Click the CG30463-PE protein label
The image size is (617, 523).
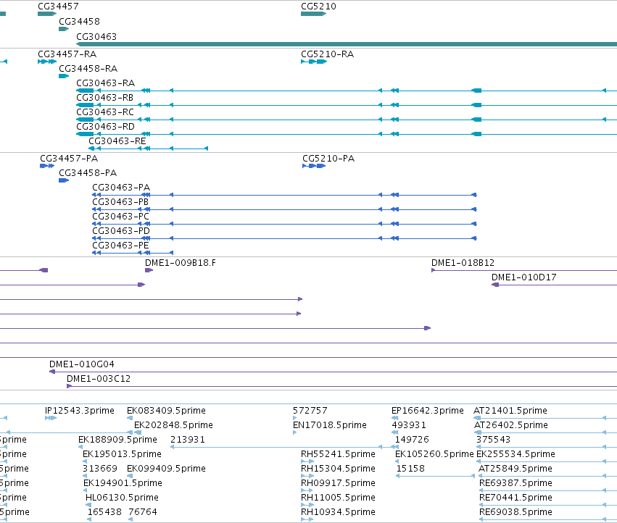pos(120,246)
